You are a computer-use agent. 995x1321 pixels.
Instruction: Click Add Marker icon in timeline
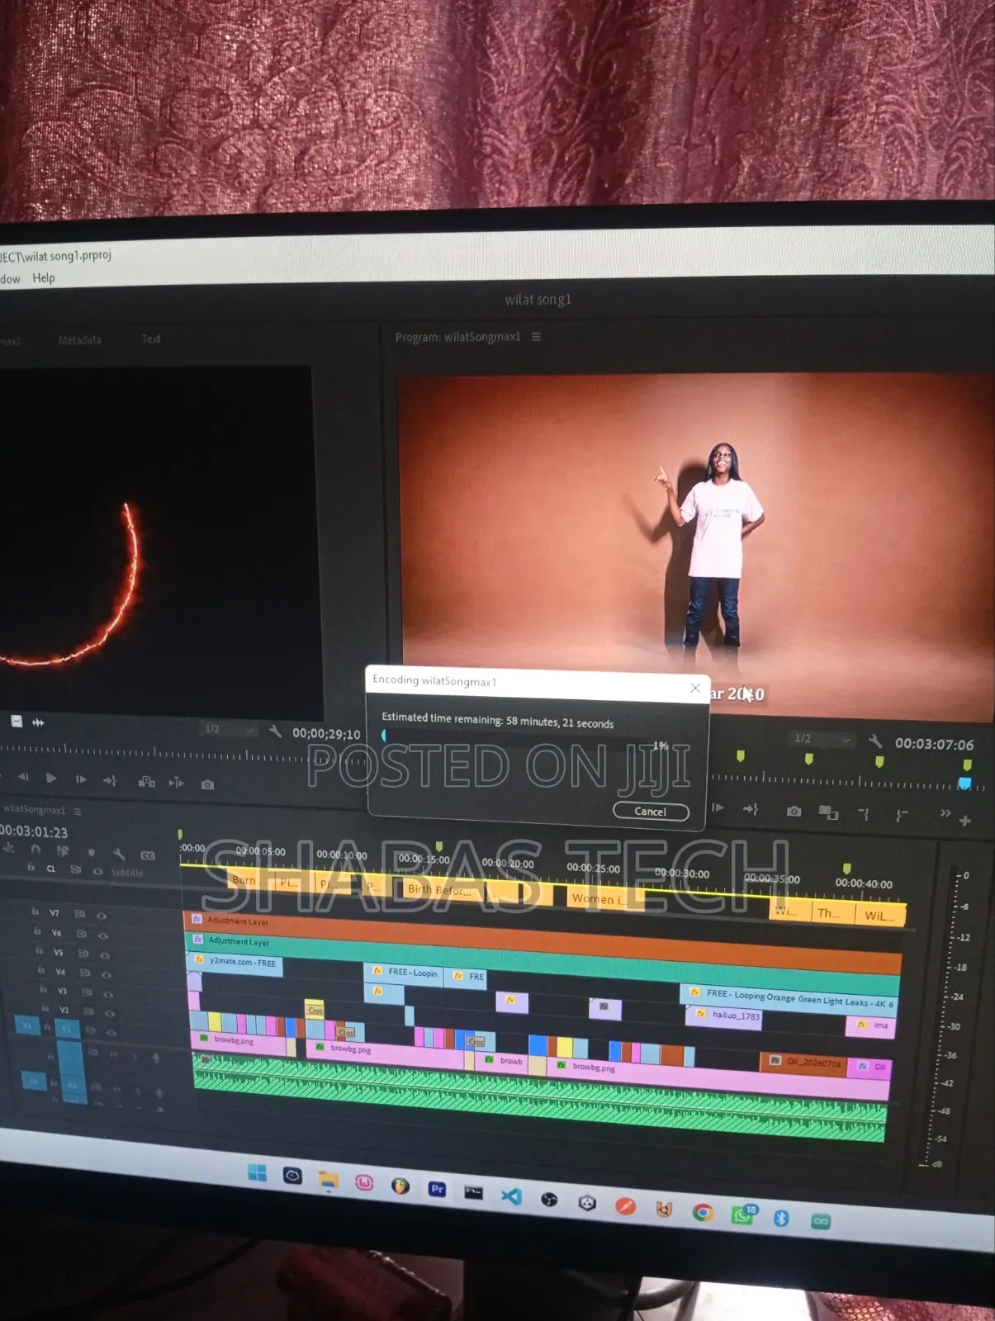[91, 852]
